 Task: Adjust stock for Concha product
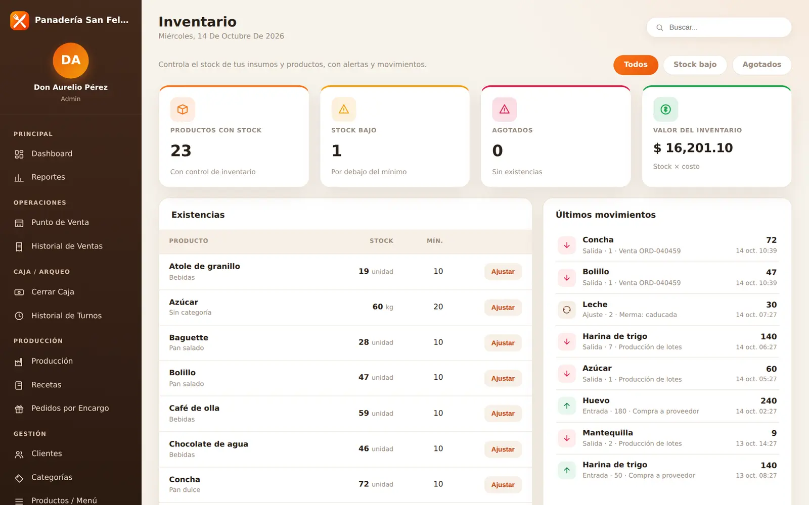(x=503, y=485)
